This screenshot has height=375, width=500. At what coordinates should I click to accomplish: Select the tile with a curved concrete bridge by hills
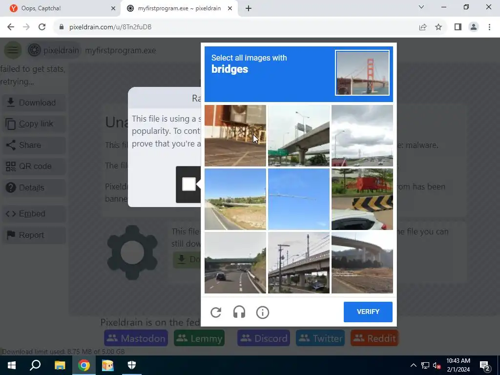(362, 262)
